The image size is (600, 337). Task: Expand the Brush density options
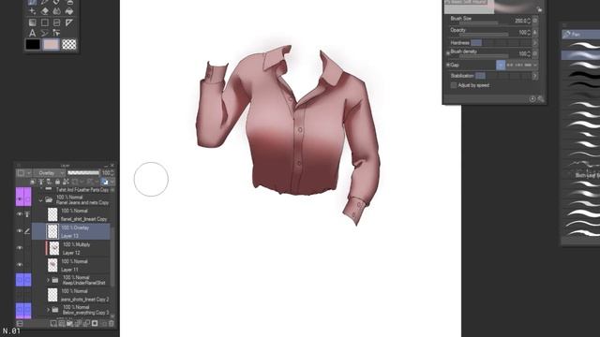448,53
